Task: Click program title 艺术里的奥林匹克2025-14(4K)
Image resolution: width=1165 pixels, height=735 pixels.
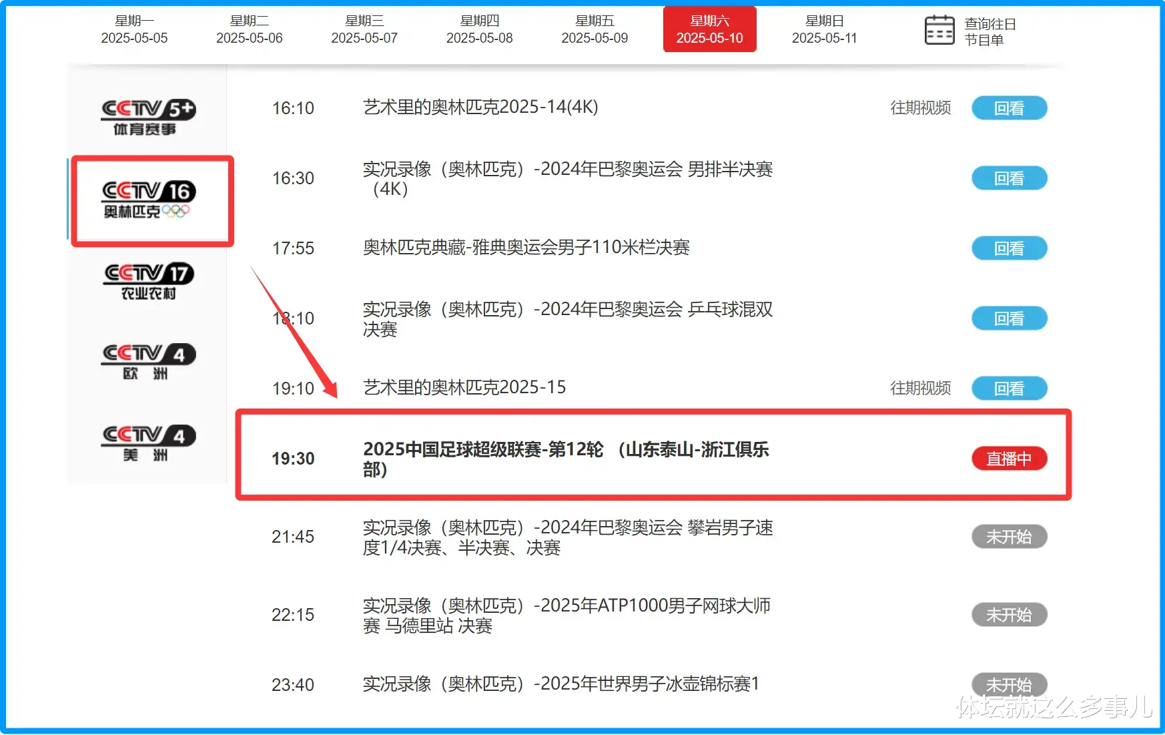Action: (480, 107)
